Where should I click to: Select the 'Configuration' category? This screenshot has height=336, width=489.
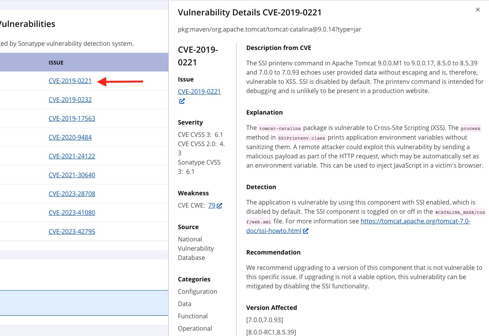click(x=198, y=291)
